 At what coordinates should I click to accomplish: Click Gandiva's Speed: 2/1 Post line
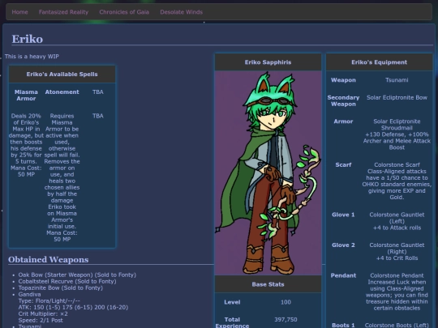[41, 320]
